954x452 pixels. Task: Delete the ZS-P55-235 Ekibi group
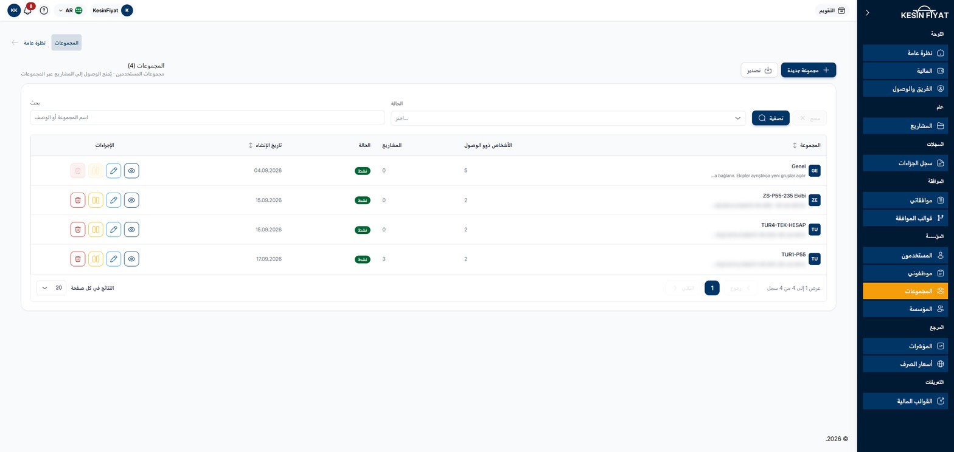click(x=78, y=200)
